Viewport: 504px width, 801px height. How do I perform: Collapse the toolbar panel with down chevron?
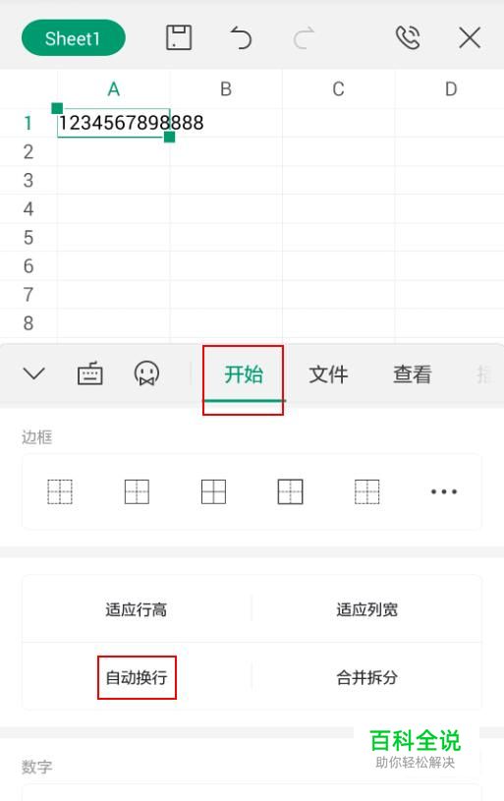(34, 373)
